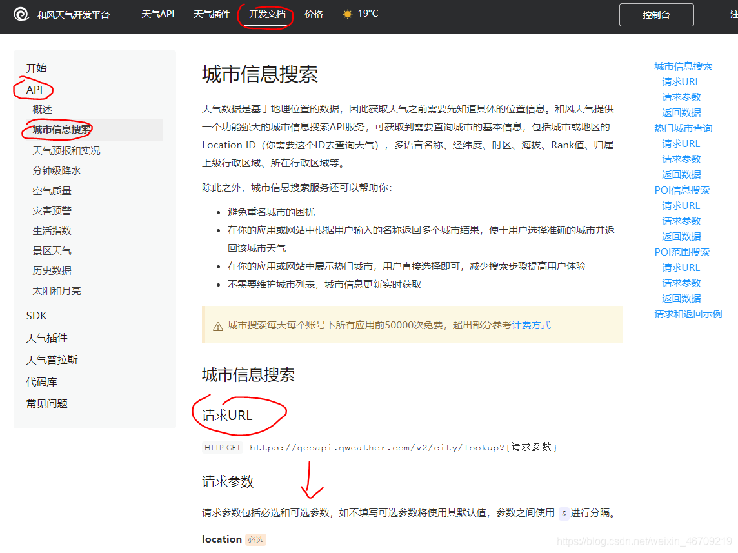Jump to 返回数据 under POI范围搜索

(x=681, y=298)
